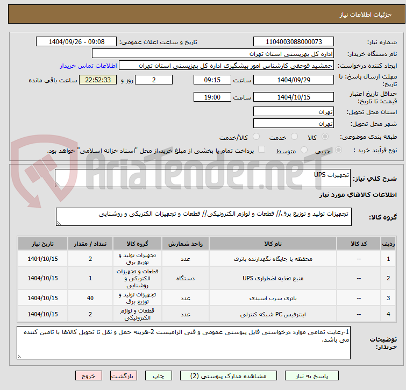Click row محفظه یا جایگاه نگهدارنده باتری

pyautogui.click(x=207, y=258)
